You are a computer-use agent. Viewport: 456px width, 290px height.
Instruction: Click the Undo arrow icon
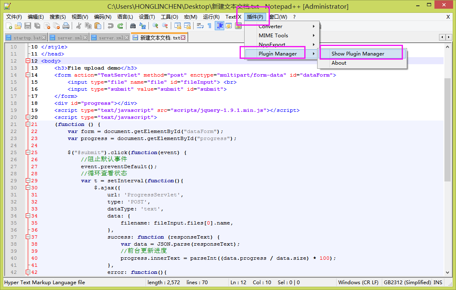(110, 26)
